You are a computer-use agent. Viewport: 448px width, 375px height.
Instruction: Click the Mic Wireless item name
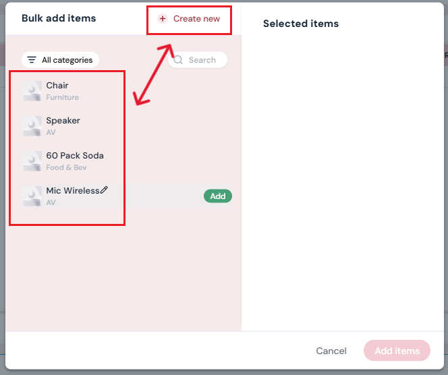72,191
